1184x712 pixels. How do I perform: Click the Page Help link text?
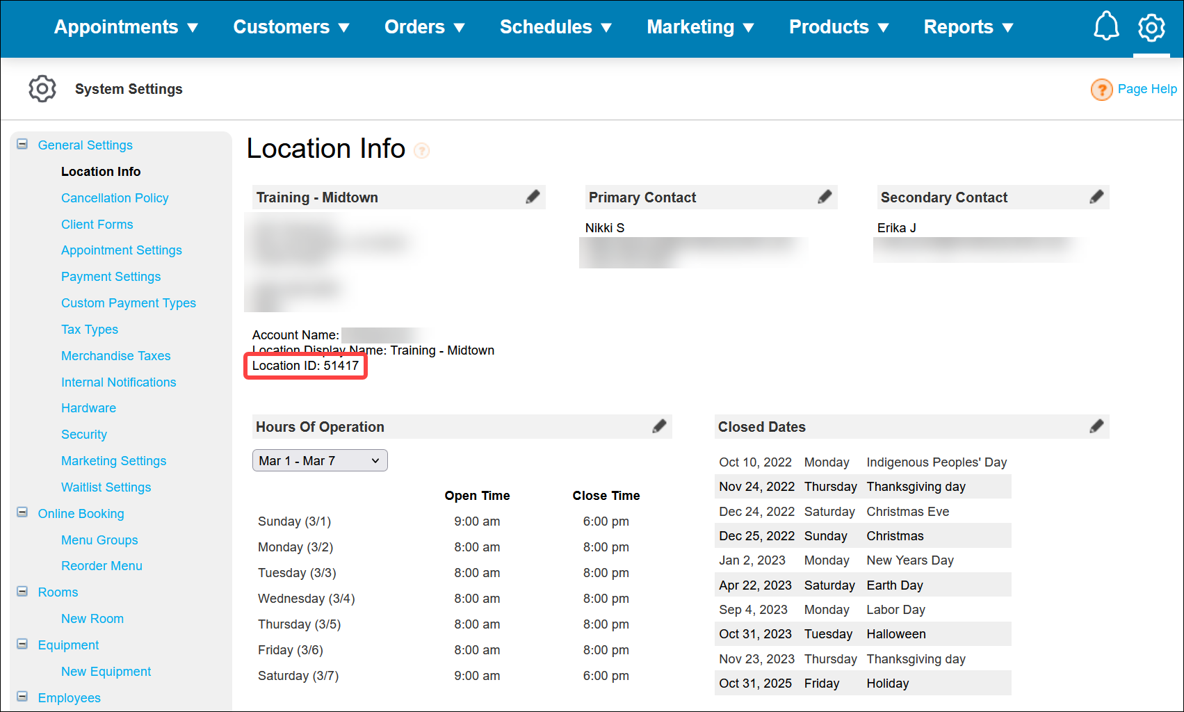[x=1147, y=89]
